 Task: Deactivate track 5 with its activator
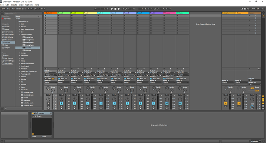click(x=101, y=103)
